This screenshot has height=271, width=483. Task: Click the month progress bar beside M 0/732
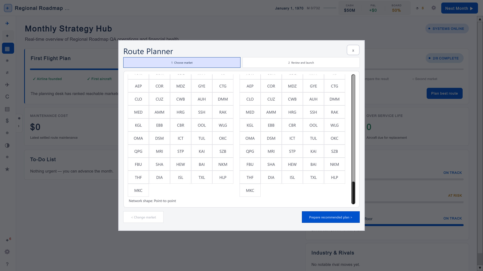click(330, 8)
